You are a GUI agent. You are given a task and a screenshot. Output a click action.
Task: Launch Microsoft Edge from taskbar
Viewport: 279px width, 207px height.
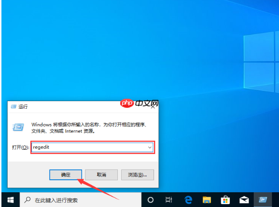(x=188, y=200)
